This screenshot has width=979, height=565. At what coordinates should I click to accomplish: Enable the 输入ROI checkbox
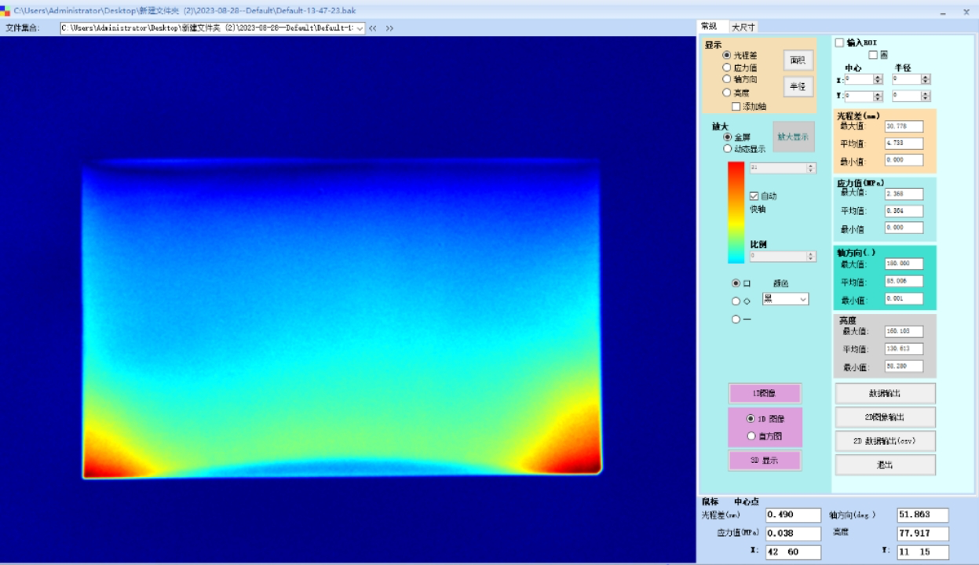pos(839,42)
